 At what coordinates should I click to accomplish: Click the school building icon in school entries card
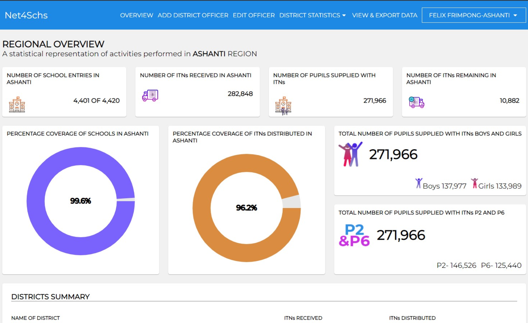(17, 104)
